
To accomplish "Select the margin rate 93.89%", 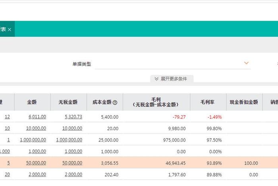I will [x=214, y=163].
